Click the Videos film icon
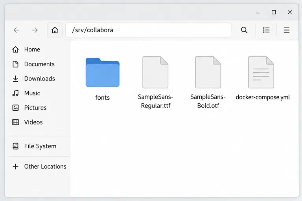This screenshot has height=201, width=302. click(16, 122)
